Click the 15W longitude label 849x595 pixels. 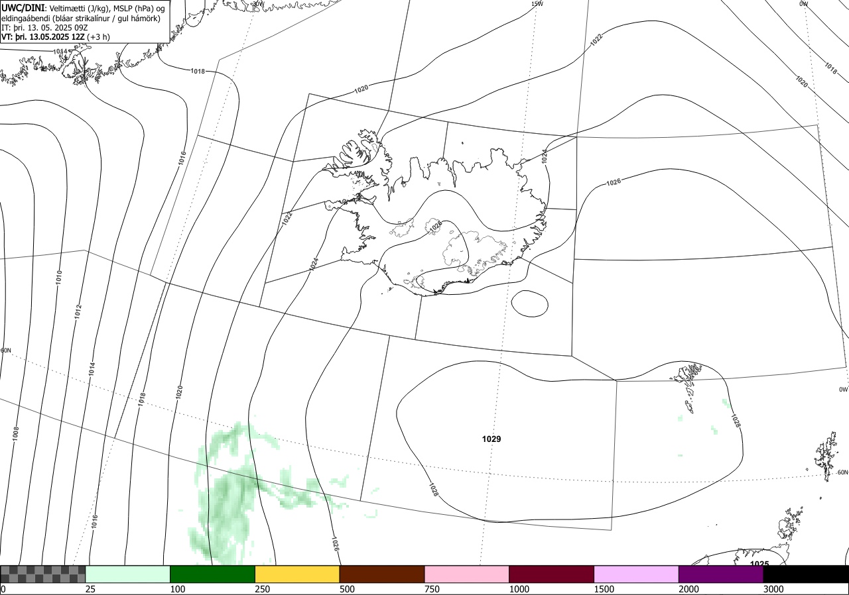pos(537,4)
